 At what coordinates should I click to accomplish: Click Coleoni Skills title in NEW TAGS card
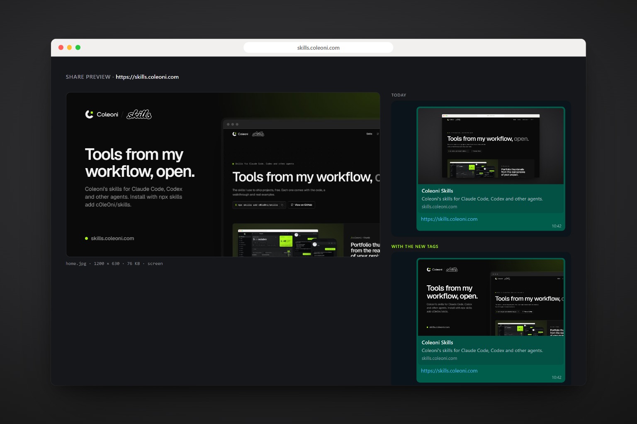[x=437, y=342]
